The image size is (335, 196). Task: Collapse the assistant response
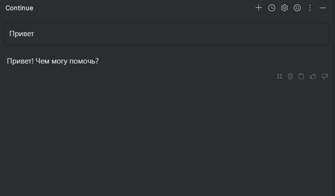click(280, 76)
